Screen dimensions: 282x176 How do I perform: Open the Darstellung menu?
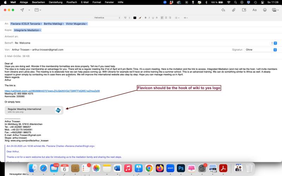[x=56, y=2]
